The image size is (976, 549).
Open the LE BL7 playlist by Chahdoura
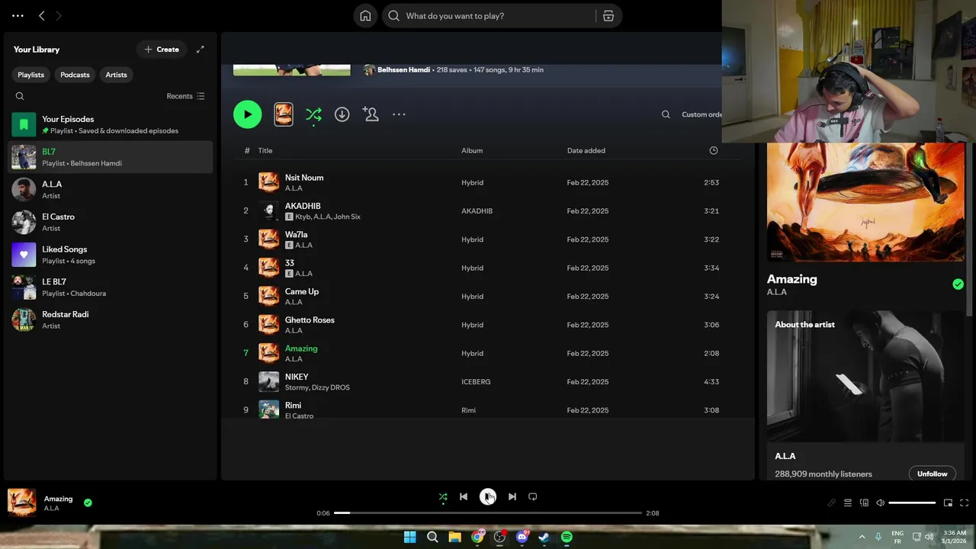tap(111, 287)
